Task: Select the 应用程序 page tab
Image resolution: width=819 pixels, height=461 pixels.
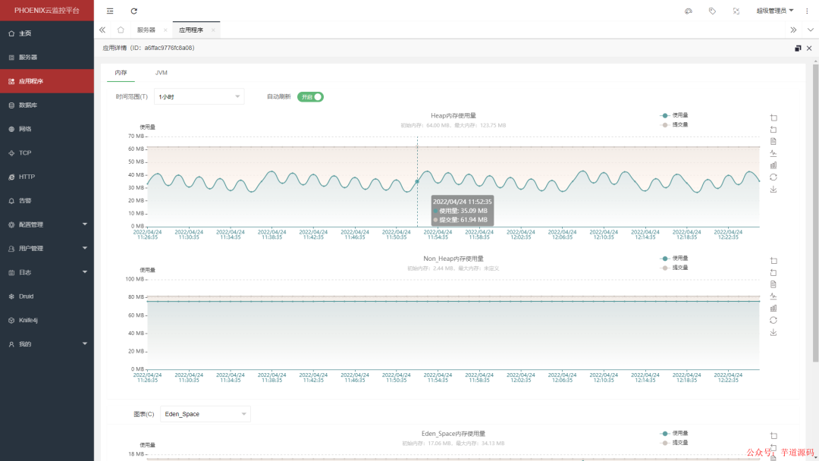Action: point(190,30)
